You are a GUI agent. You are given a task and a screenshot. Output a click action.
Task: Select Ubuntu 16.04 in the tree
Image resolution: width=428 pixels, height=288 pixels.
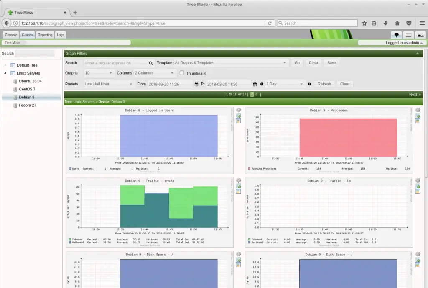(x=30, y=81)
